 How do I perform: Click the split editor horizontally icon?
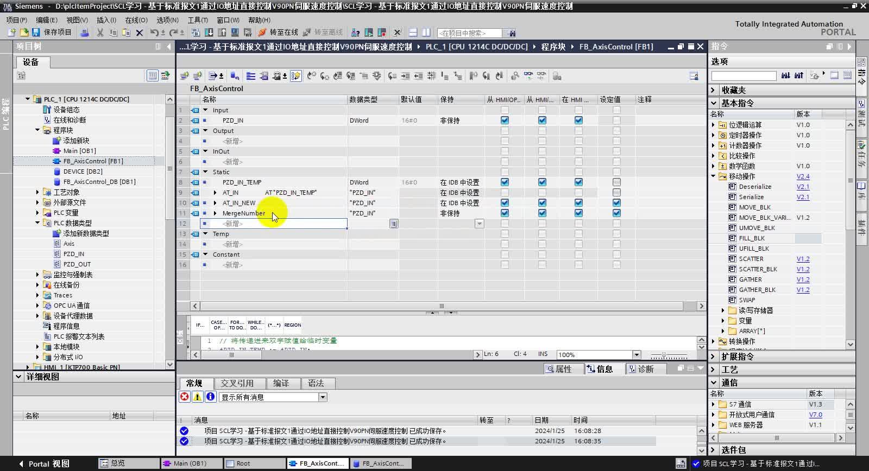coord(413,33)
